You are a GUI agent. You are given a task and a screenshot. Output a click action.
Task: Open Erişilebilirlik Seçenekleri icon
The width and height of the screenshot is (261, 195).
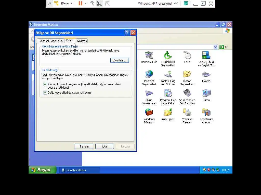point(168,59)
